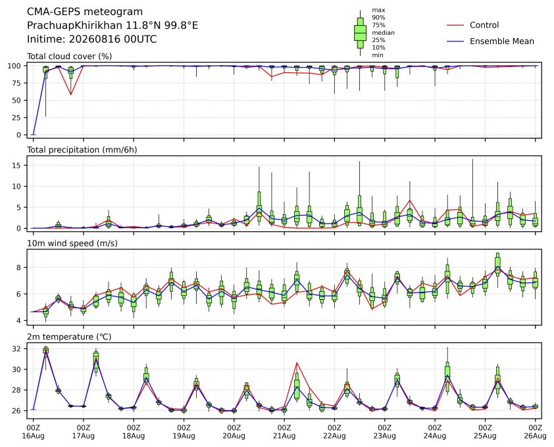554x447 pixels.
Task: Click the control temperature peak on 21Aug
Action: point(297,363)
